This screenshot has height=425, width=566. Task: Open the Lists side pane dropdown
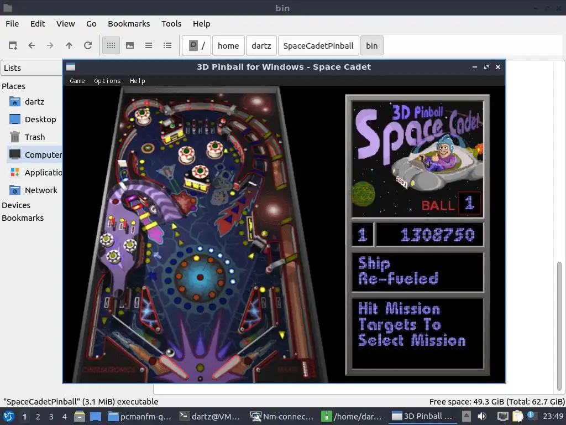[x=32, y=68]
